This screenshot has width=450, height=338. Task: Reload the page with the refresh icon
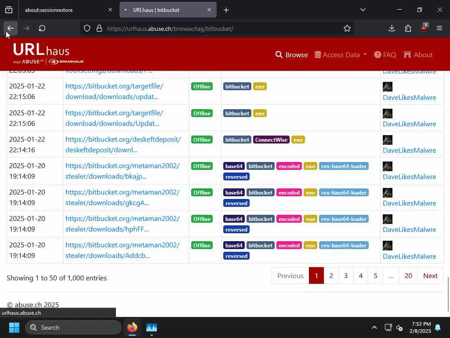coord(42,28)
